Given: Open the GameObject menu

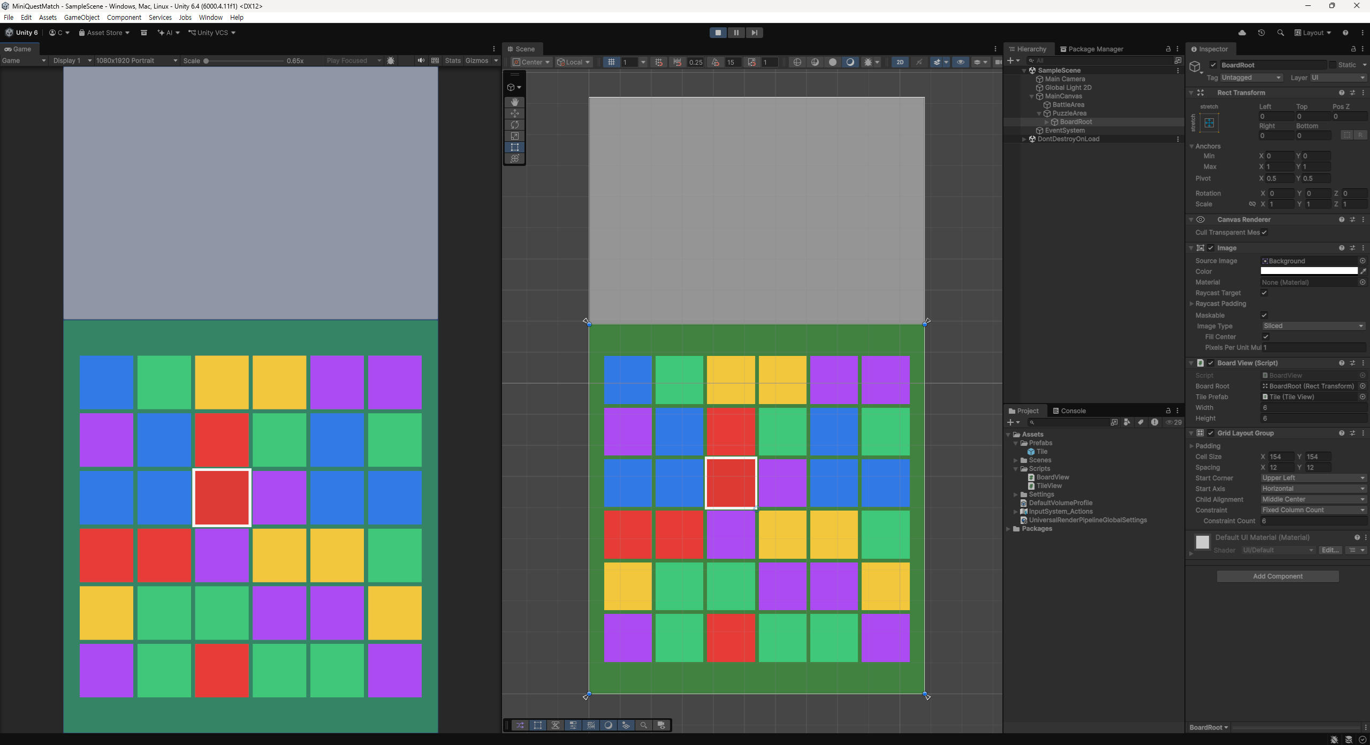Looking at the screenshot, I should click(x=81, y=17).
